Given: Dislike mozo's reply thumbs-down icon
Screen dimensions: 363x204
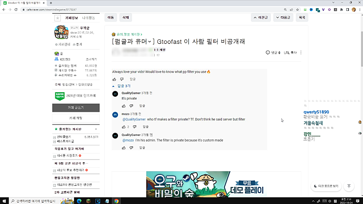Looking at the screenshot, I should click(x=134, y=127).
